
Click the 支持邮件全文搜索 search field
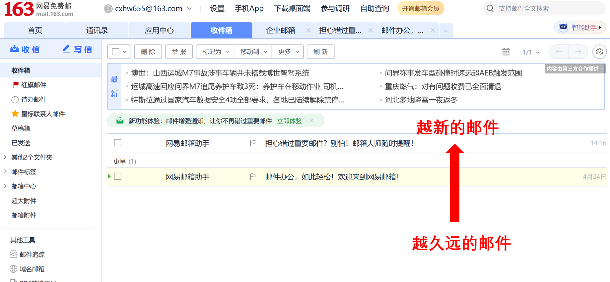click(544, 8)
